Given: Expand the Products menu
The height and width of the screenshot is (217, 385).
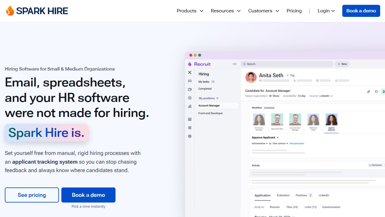Looking at the screenshot, I should [190, 11].
